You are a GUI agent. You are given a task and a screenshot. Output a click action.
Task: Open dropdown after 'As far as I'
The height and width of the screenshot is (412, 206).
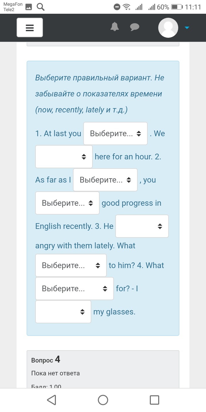(x=105, y=180)
